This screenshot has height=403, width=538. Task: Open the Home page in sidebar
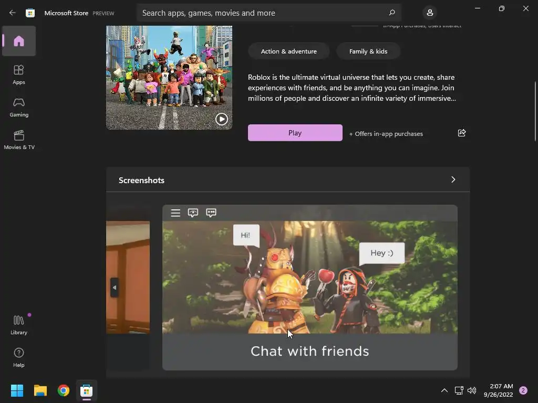click(19, 41)
